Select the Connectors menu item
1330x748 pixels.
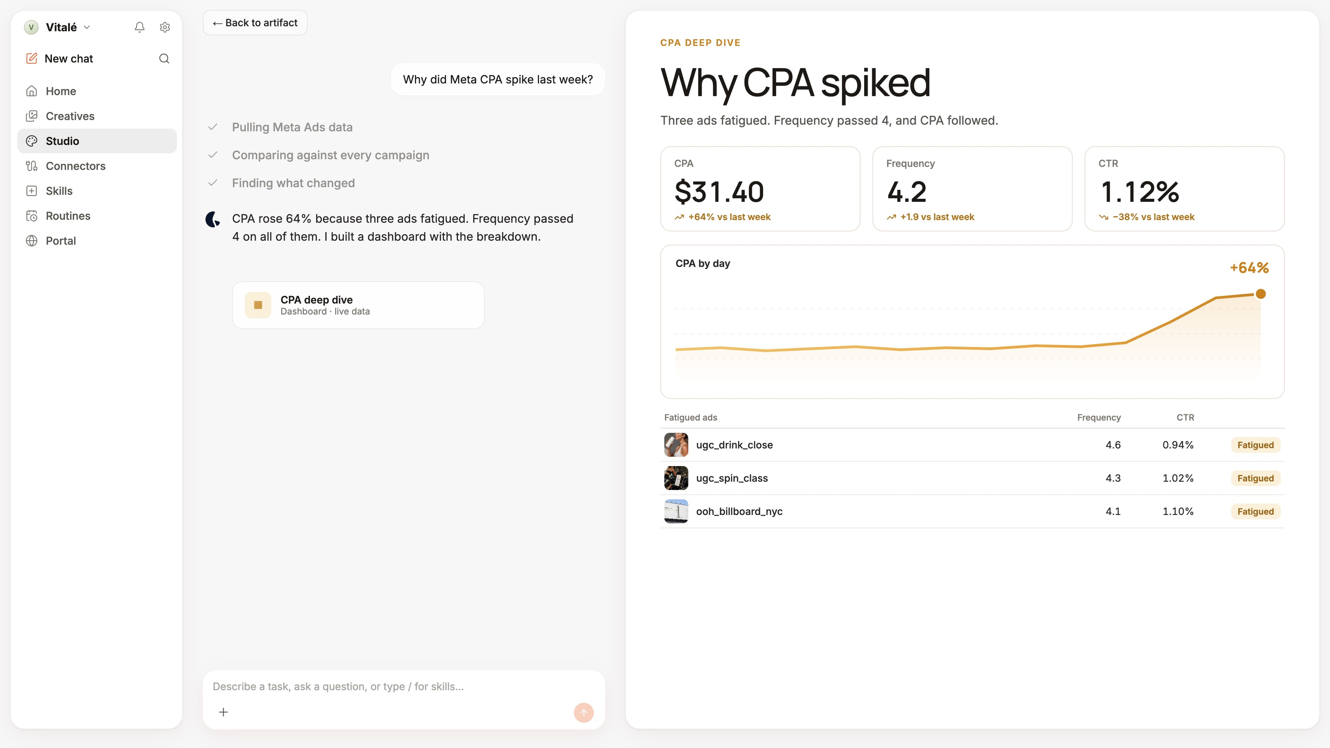pyautogui.click(x=97, y=166)
